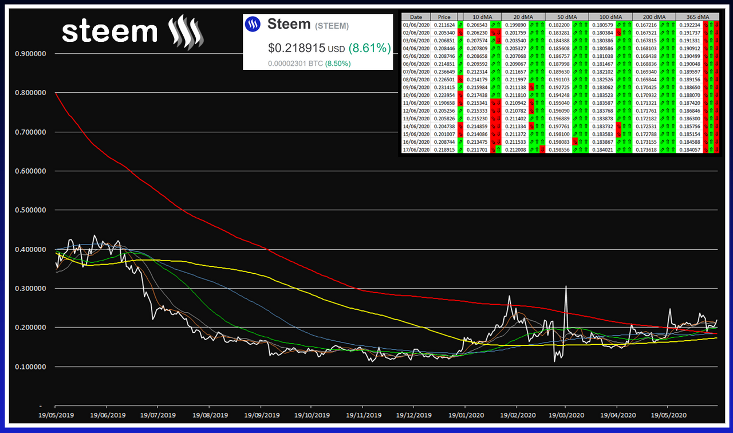This screenshot has width=733, height=433.
Task: Click the red down-arrow cell beside price 0.205340
Action: pyautogui.click(x=461, y=34)
